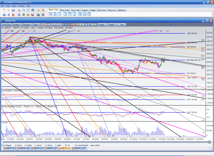Switch to the Indicators tab
The width and height of the screenshot is (214, 156).
(122, 10)
